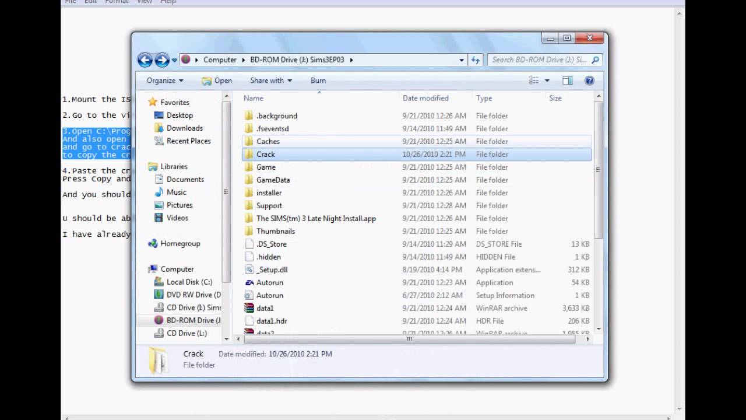Open the CD Drive (L:) entry
The height and width of the screenshot is (420, 746).
(x=186, y=333)
